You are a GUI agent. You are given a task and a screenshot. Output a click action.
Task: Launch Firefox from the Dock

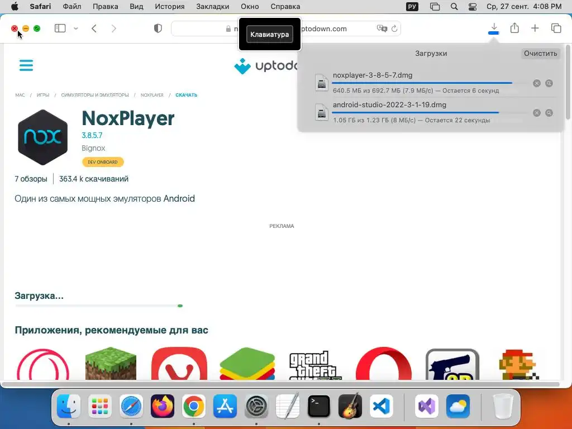coord(163,406)
